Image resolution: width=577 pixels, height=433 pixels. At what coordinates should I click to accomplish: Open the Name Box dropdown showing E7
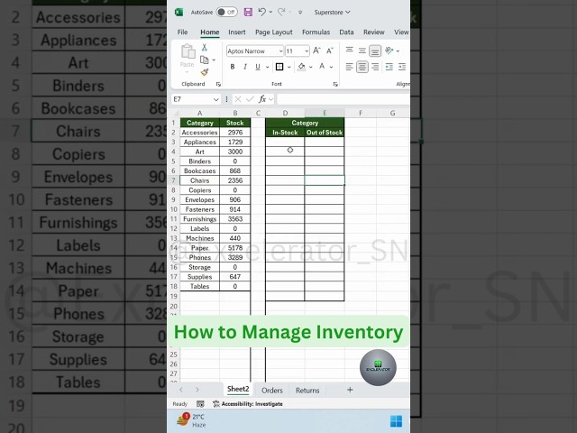(215, 99)
